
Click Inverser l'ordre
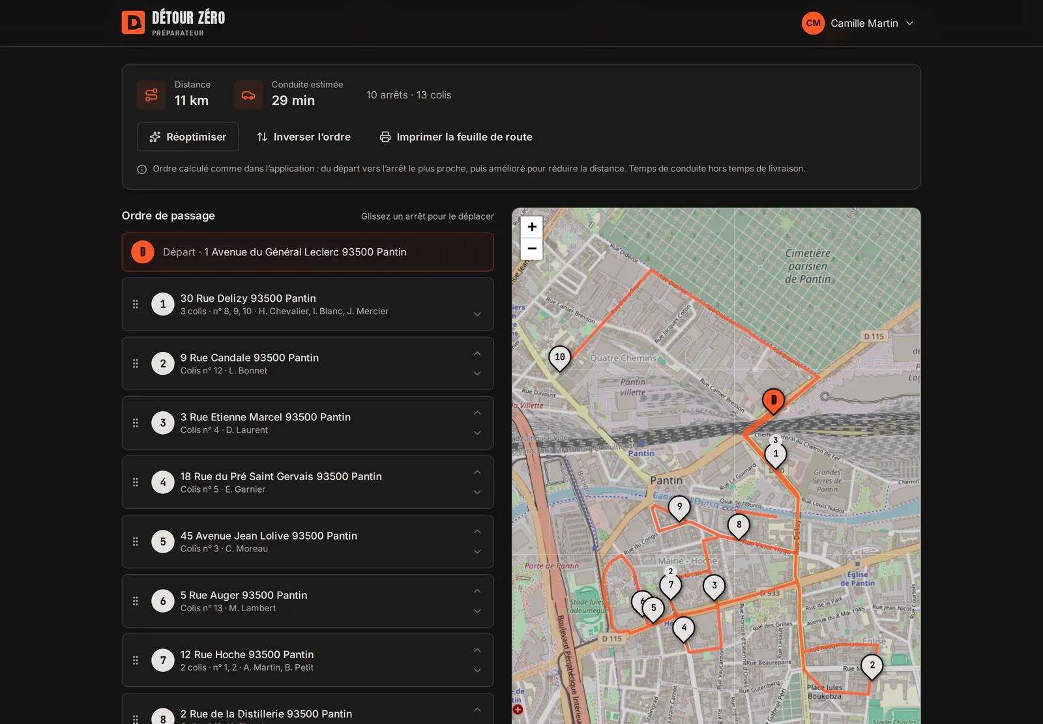pyautogui.click(x=304, y=137)
